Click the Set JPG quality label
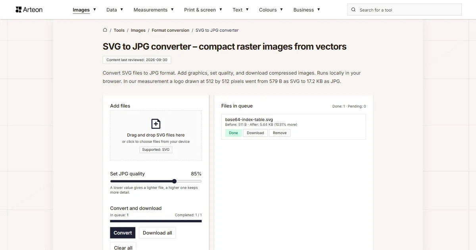The height and width of the screenshot is (250, 476). coord(127,174)
